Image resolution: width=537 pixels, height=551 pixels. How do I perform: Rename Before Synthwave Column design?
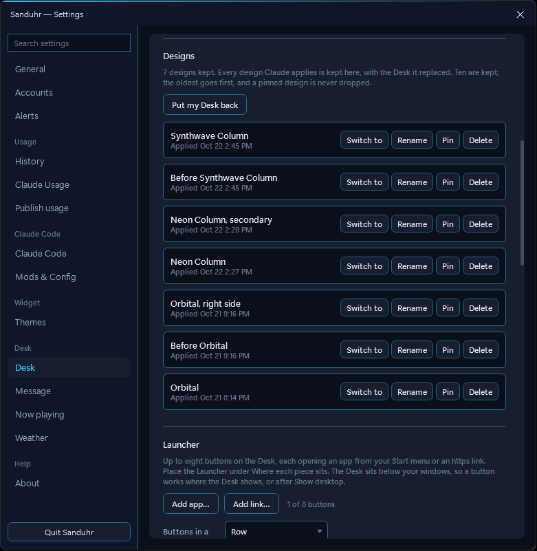412,182
